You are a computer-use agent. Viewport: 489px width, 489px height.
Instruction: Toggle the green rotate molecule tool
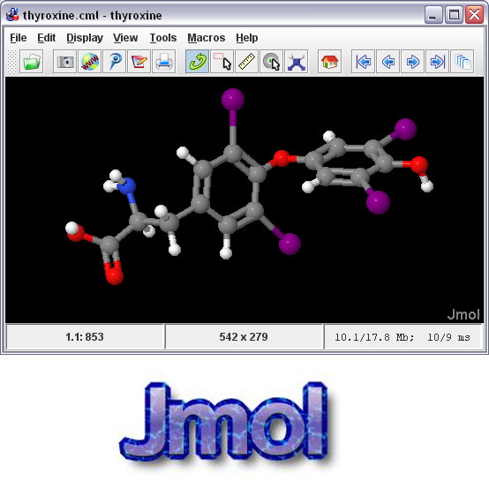(x=197, y=62)
